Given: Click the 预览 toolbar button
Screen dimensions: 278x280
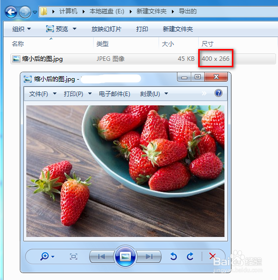Looking at the screenshot, I should (x=57, y=29).
